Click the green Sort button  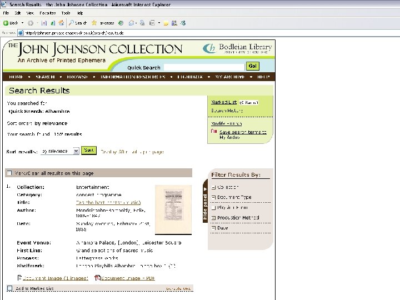89,150
